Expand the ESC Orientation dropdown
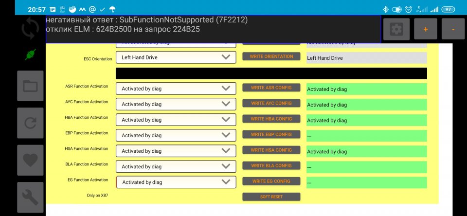 click(x=176, y=57)
